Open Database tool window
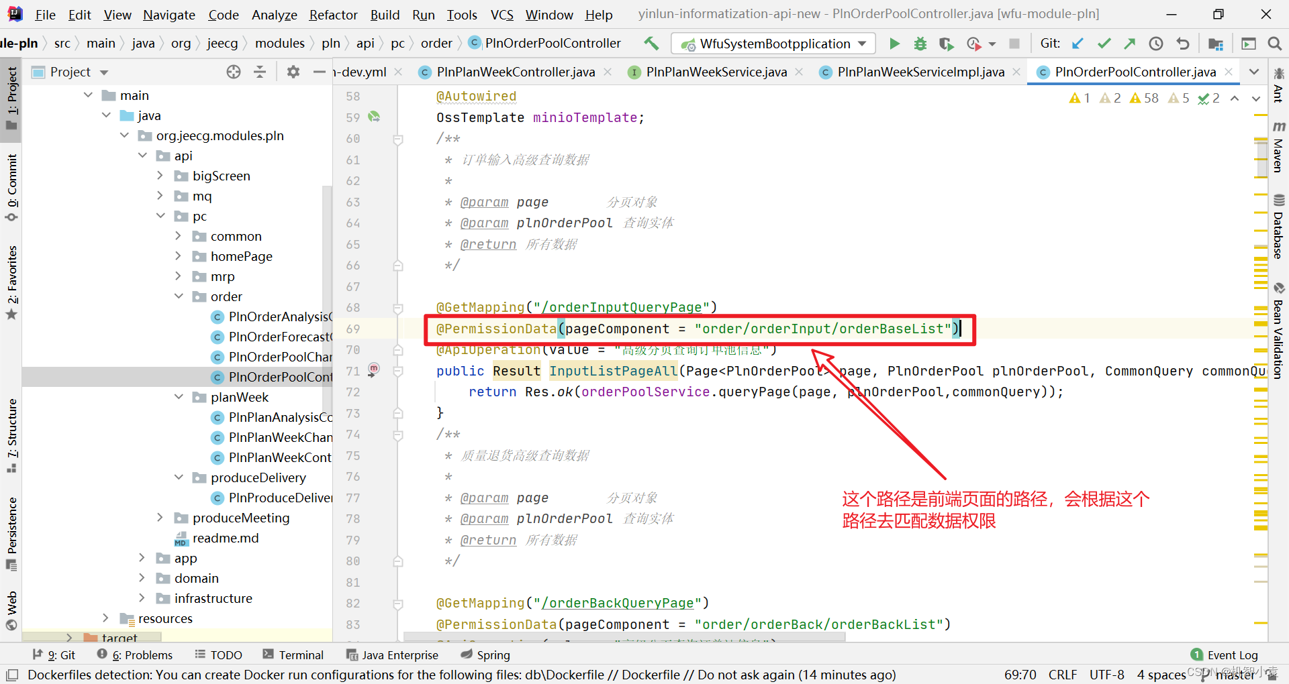 click(1278, 227)
